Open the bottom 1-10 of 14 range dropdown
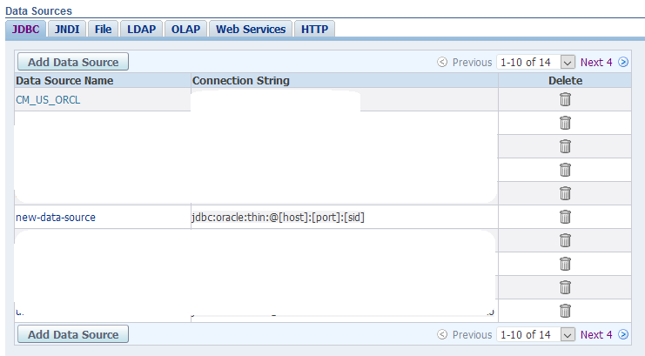Viewport: 645px width, 356px height. (x=568, y=334)
